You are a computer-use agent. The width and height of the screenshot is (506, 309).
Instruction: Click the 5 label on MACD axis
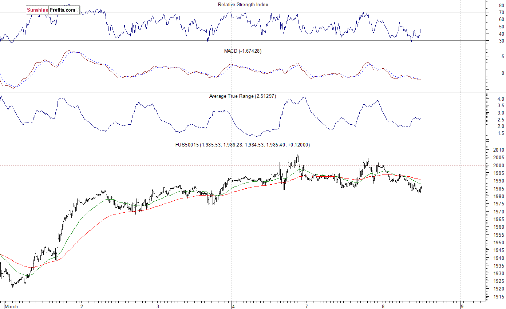tap(503, 57)
